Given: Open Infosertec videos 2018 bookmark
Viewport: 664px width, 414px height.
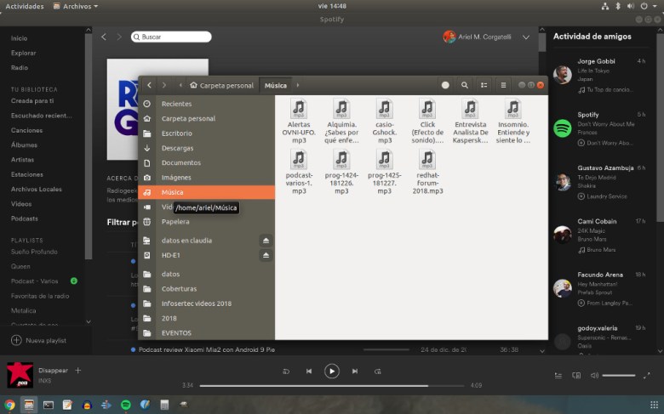Looking at the screenshot, I should click(x=206, y=303).
